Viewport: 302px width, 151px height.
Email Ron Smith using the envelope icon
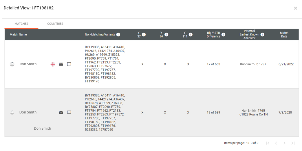tap(61, 64)
